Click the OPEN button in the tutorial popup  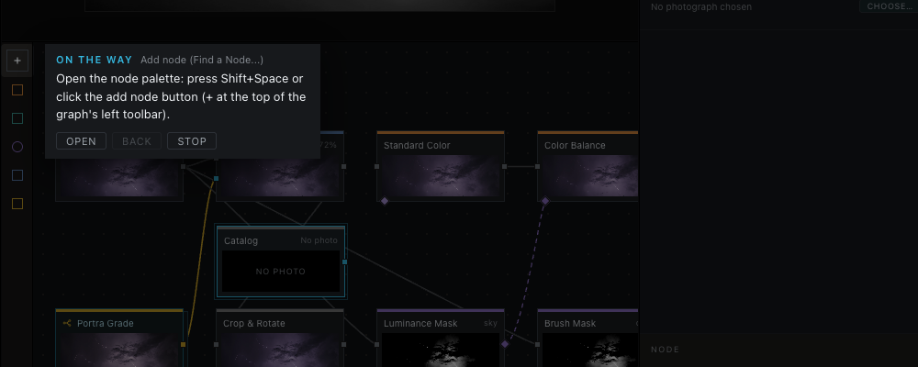(82, 141)
